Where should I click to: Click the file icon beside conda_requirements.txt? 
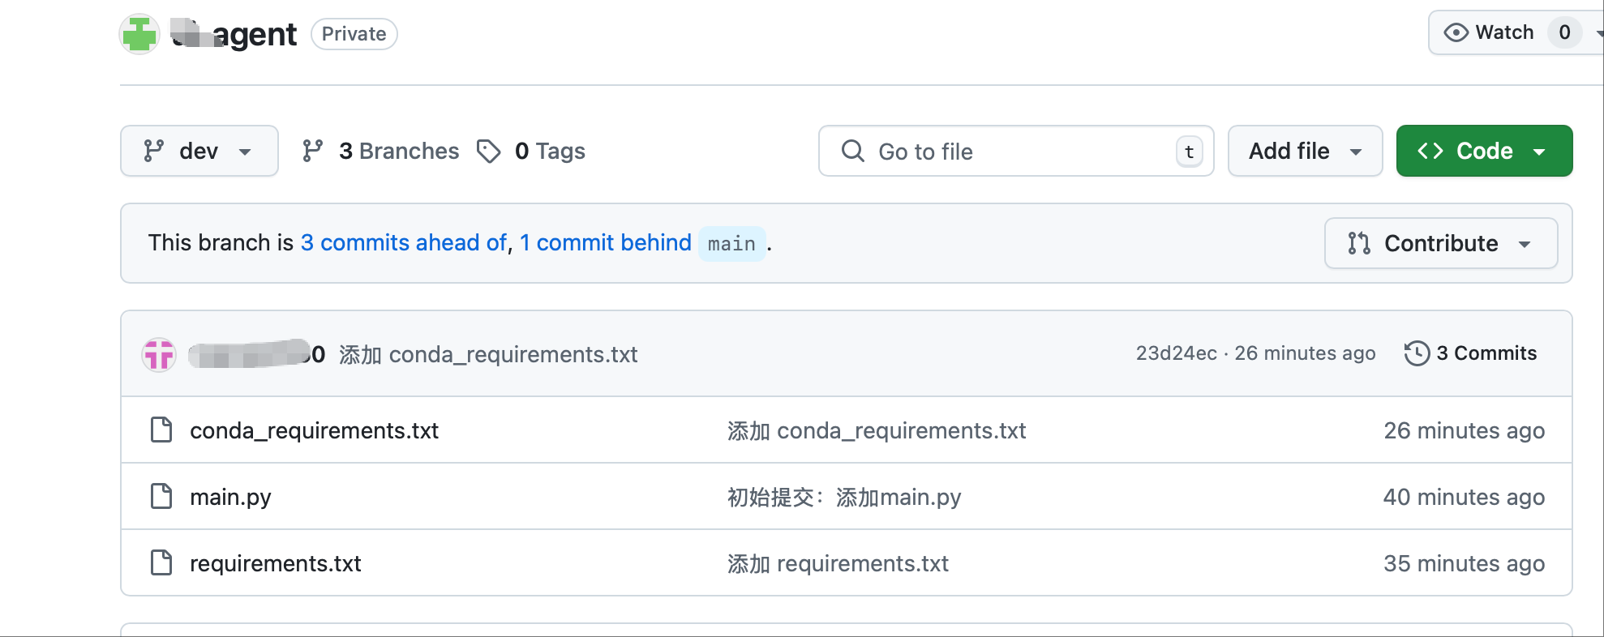coord(161,430)
